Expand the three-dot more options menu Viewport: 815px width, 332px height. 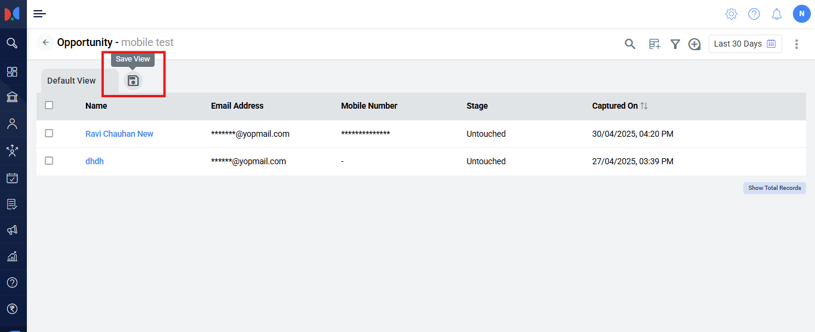click(x=796, y=44)
